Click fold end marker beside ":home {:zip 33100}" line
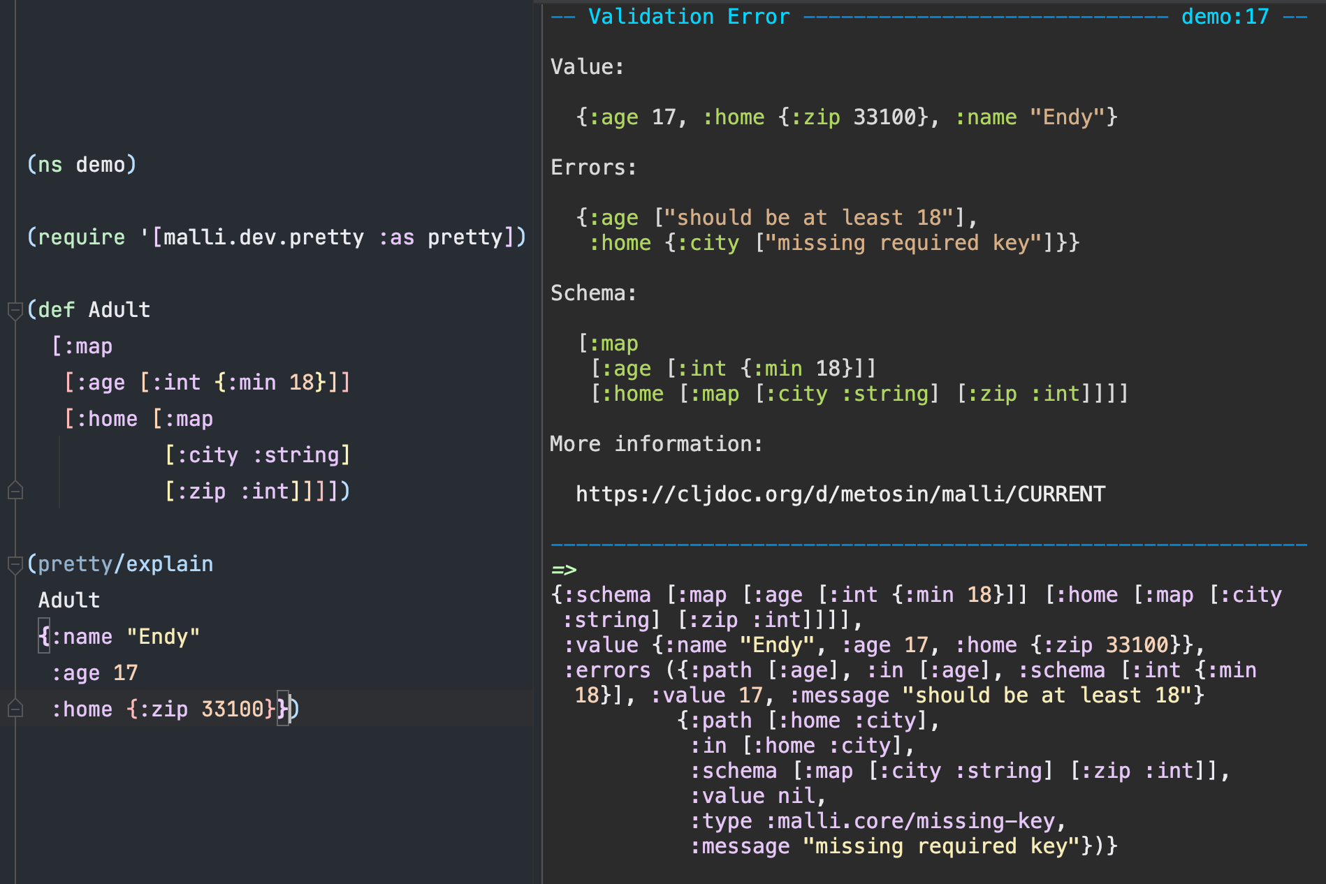 pos(15,709)
